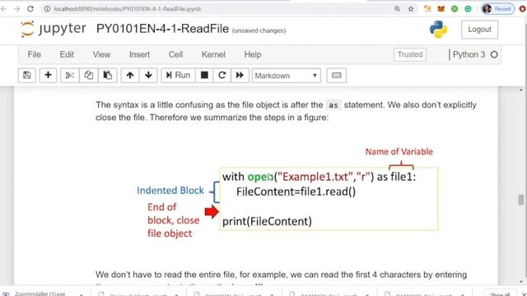Open the Kernel menu

[x=213, y=54]
